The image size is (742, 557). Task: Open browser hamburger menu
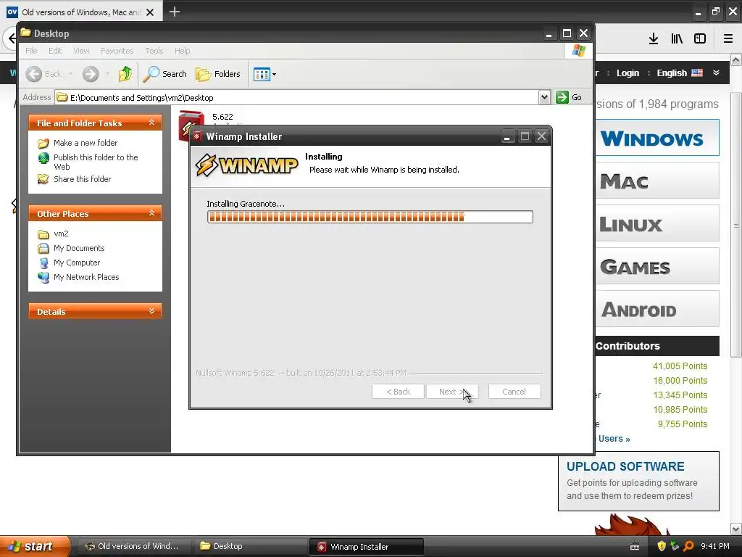(728, 38)
